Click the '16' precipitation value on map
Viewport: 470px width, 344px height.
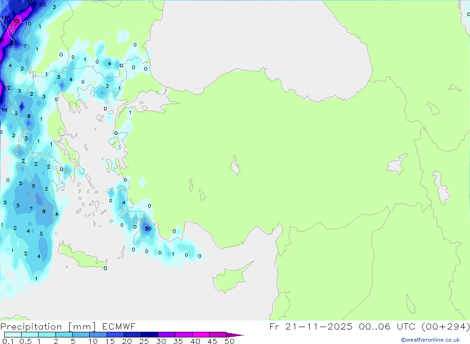4,110
